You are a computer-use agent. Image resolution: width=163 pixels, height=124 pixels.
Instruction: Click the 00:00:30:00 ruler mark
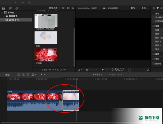tap(43, 79)
